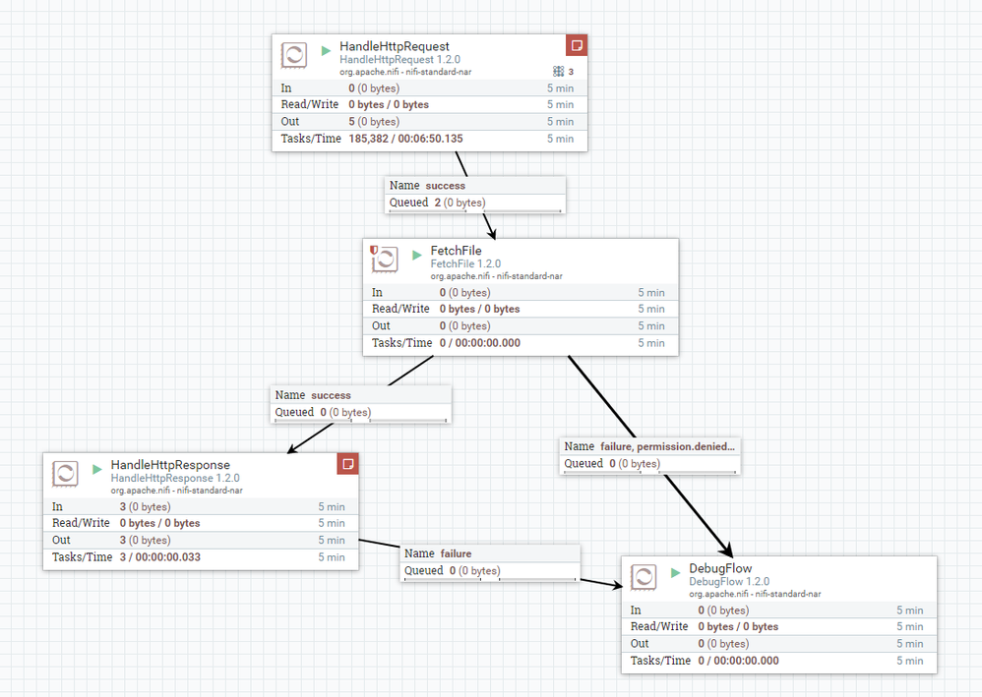Click the restricted-component shield icon on FetchFile
This screenshot has height=697, width=982.
point(376,252)
